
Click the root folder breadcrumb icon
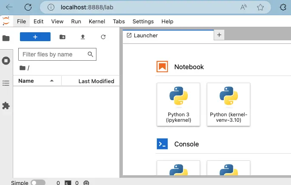coord(23,68)
